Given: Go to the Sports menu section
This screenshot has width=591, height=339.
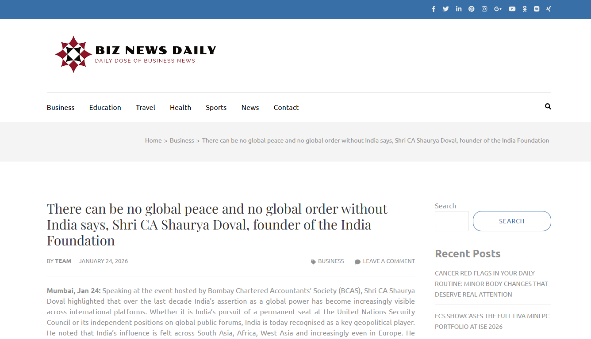Looking at the screenshot, I should click(x=216, y=107).
